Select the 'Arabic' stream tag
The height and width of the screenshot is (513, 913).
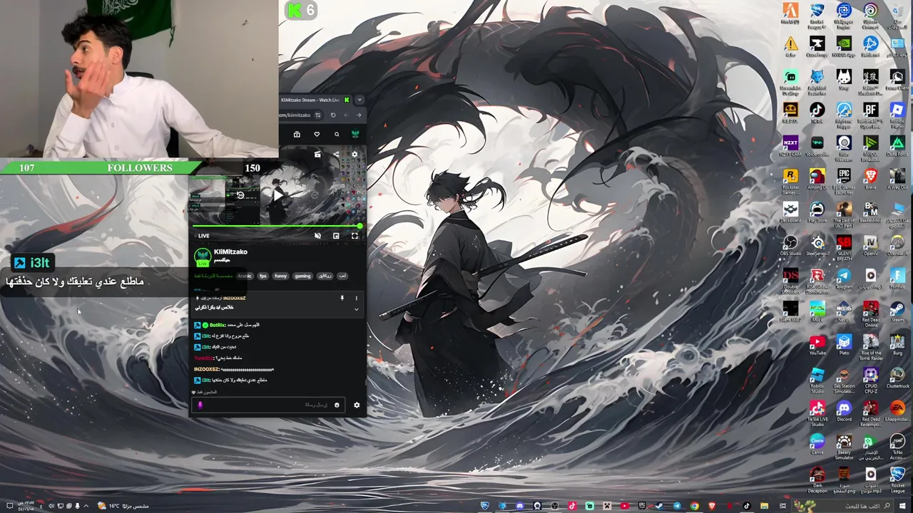coord(246,276)
